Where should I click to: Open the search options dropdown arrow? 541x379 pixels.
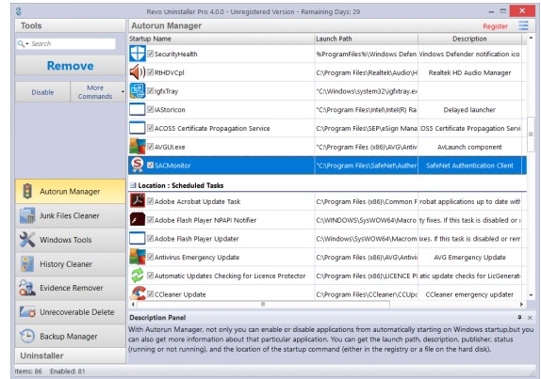[27, 44]
